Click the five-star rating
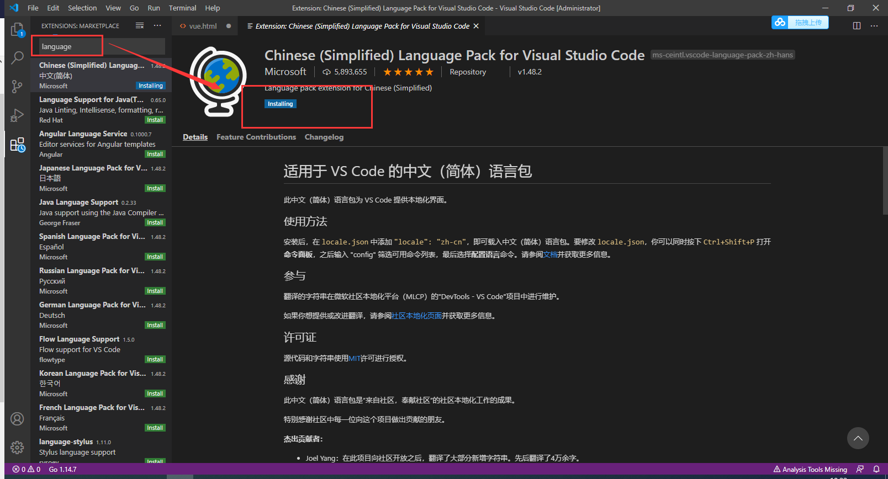 tap(408, 72)
